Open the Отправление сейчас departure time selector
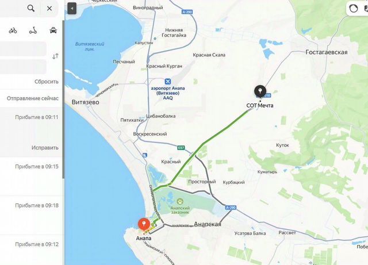Viewport: 368px width, 265px height. [32, 98]
